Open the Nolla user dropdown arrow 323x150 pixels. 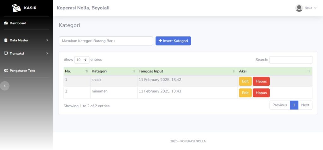tap(315, 8)
